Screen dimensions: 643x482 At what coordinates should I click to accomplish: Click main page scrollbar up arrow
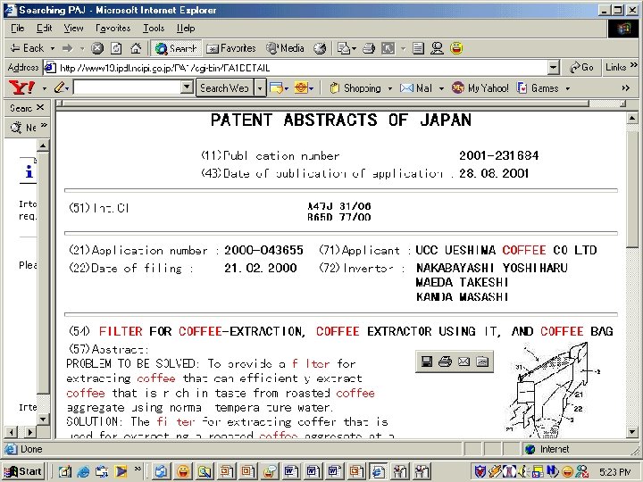coord(631,119)
